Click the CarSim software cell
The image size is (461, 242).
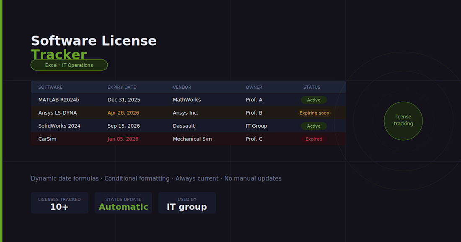pos(47,139)
